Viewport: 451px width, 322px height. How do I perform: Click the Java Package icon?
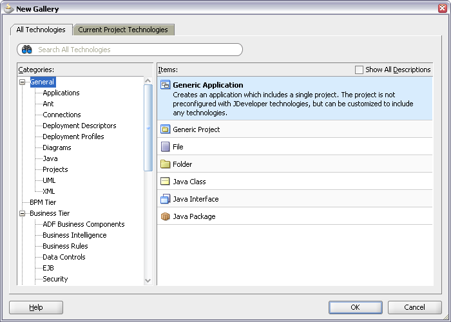pos(165,216)
